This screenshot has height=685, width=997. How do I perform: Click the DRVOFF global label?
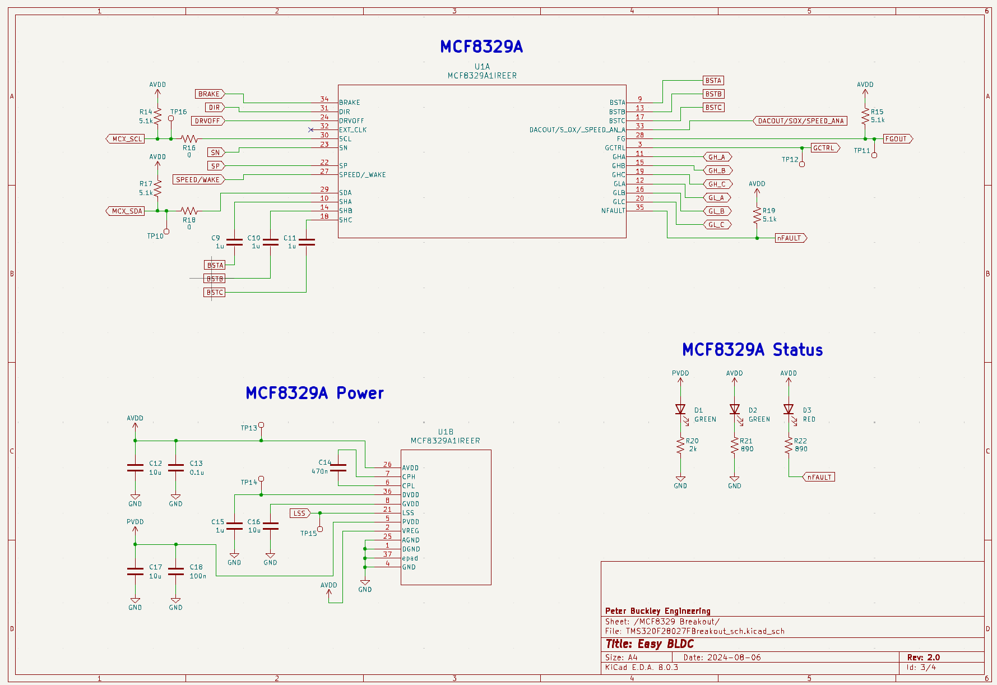pyautogui.click(x=208, y=121)
